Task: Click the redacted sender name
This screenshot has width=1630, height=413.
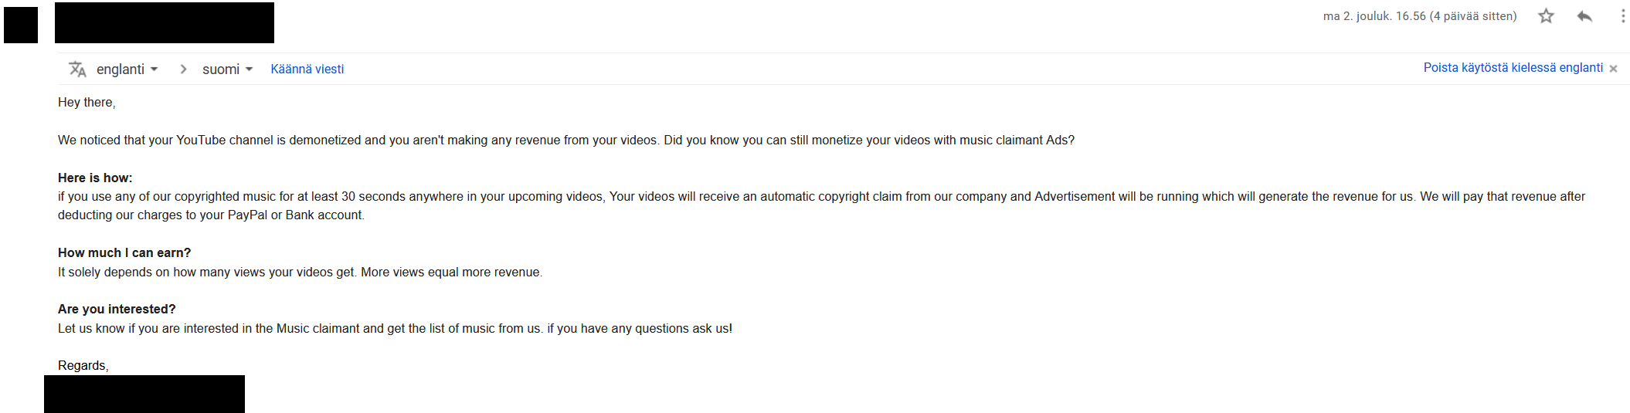Action: coord(165,22)
